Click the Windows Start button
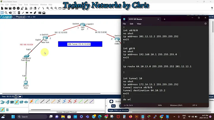Image resolution: width=214 pixels, height=120 pixels. coord(13,117)
